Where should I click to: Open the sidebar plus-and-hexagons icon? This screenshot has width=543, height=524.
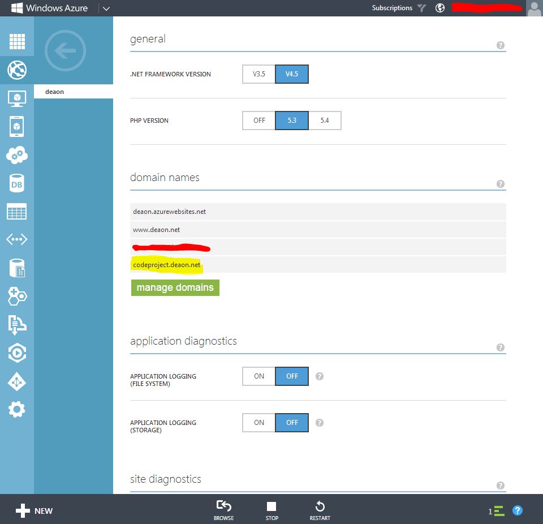17,296
